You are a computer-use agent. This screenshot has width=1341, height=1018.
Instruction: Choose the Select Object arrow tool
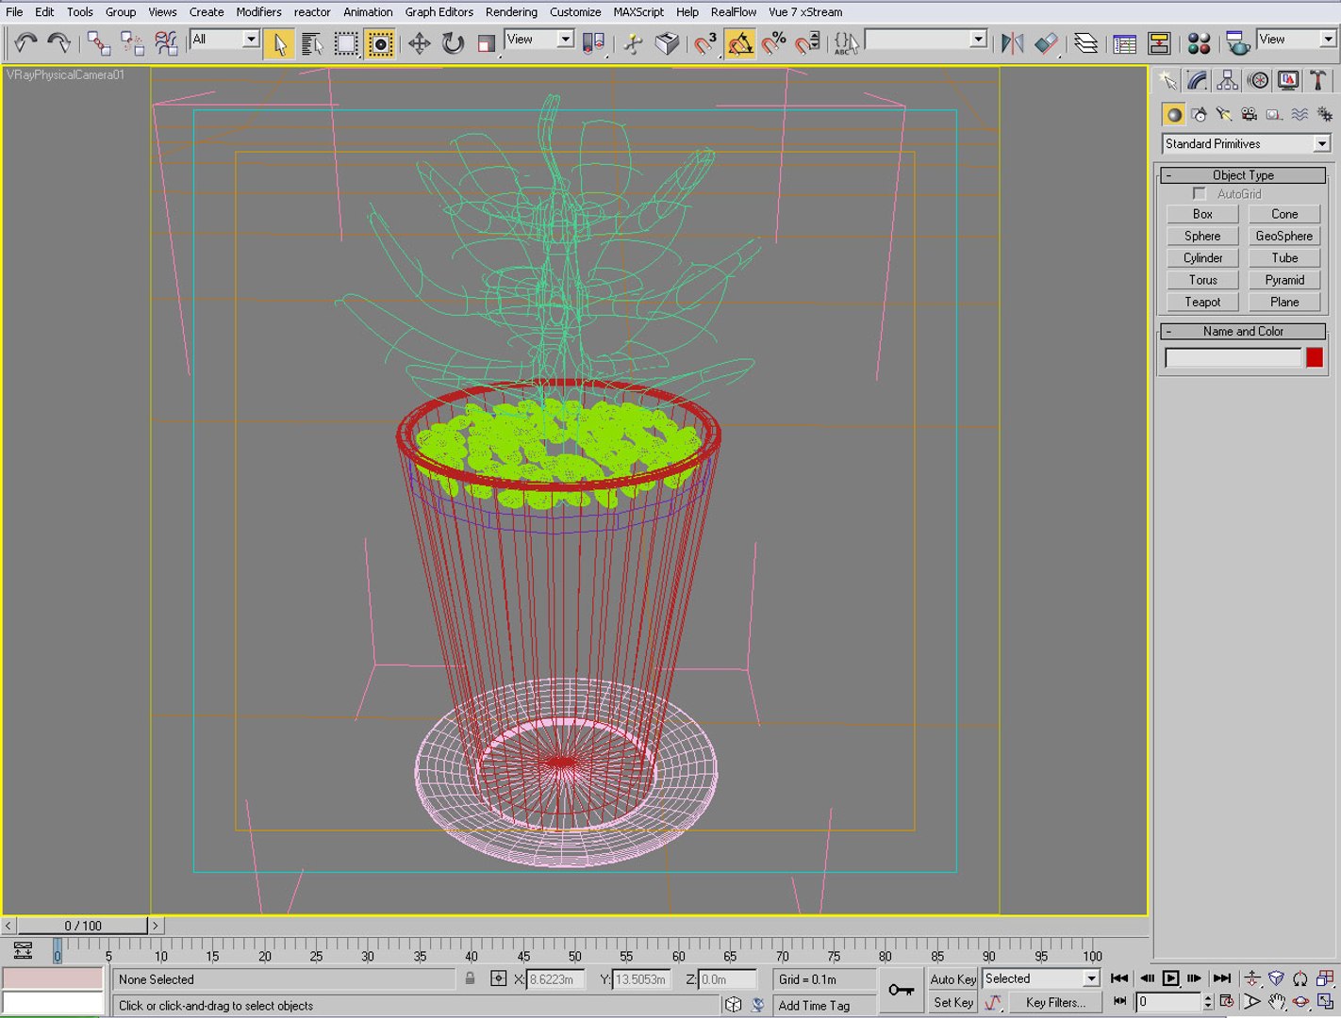[x=278, y=43]
